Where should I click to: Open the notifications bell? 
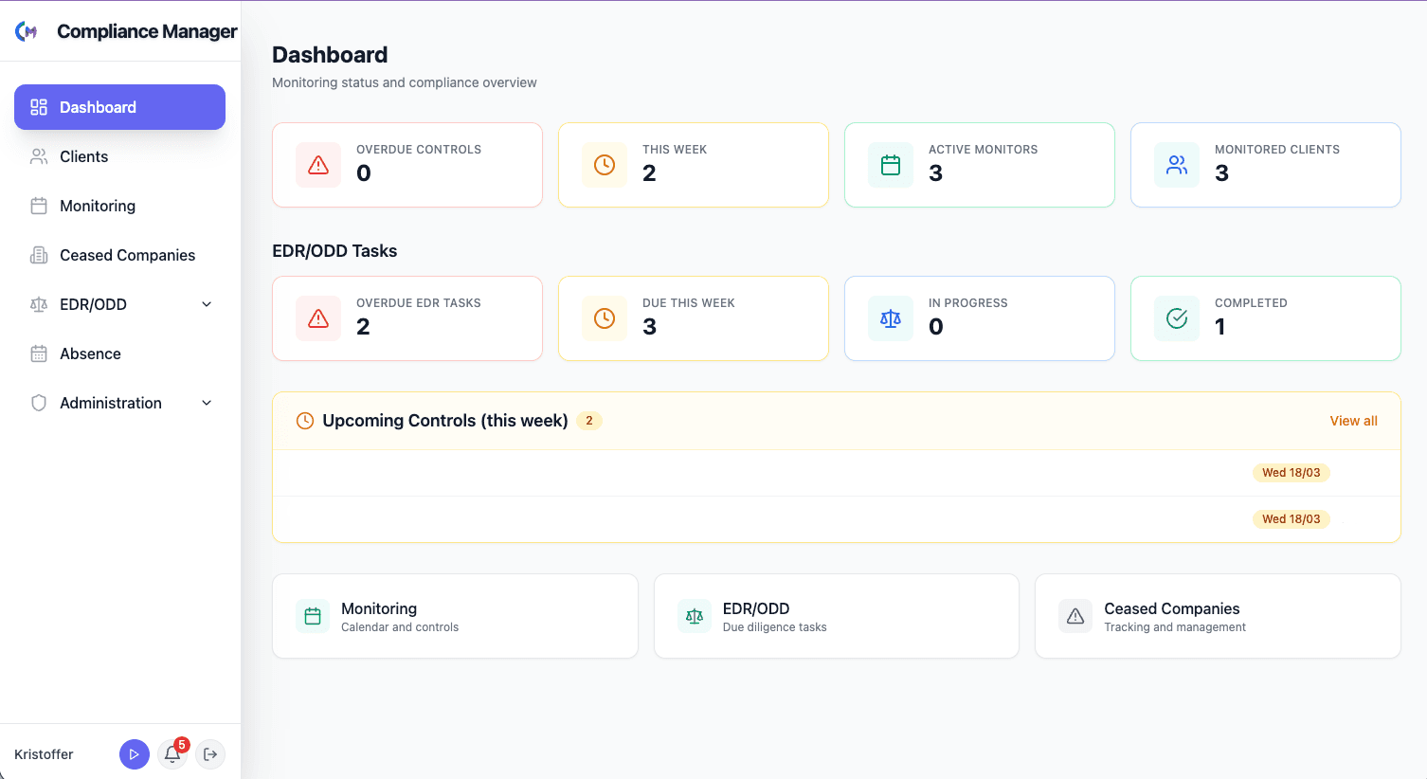pyautogui.click(x=172, y=754)
